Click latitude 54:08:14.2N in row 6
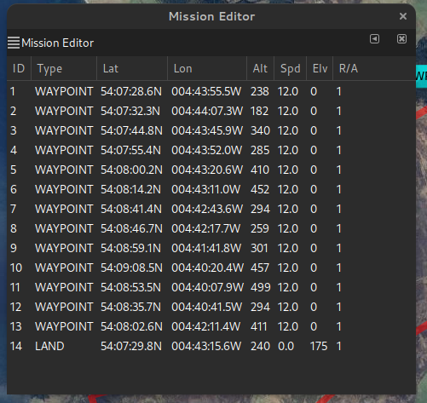The image size is (427, 403). click(131, 189)
